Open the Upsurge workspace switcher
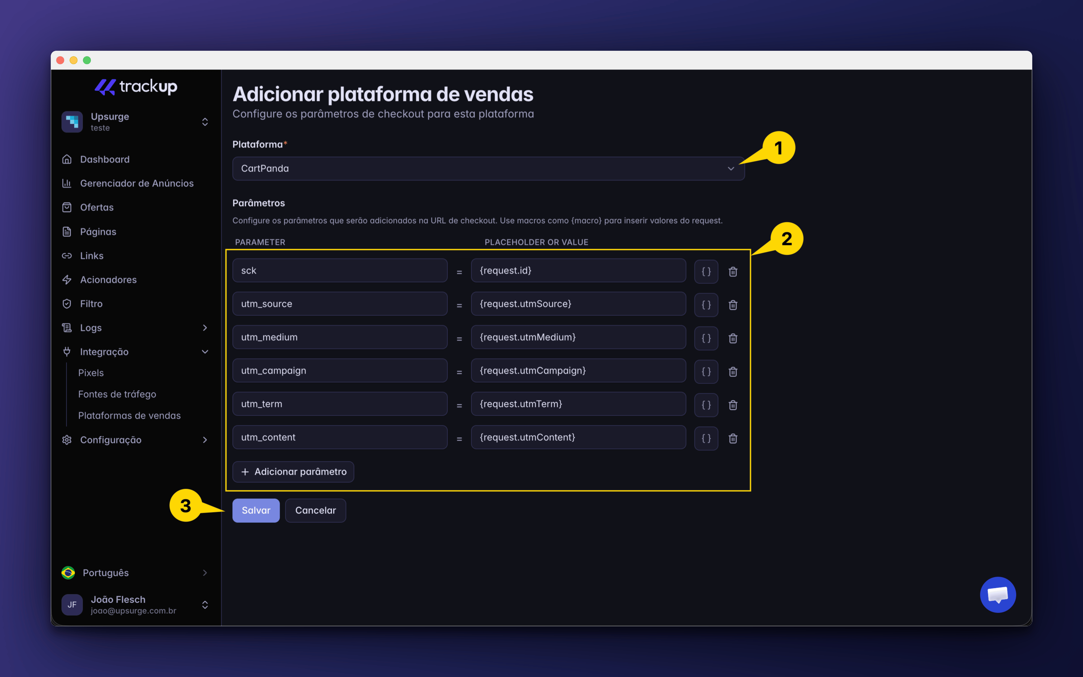The width and height of the screenshot is (1083, 677). coord(136,122)
